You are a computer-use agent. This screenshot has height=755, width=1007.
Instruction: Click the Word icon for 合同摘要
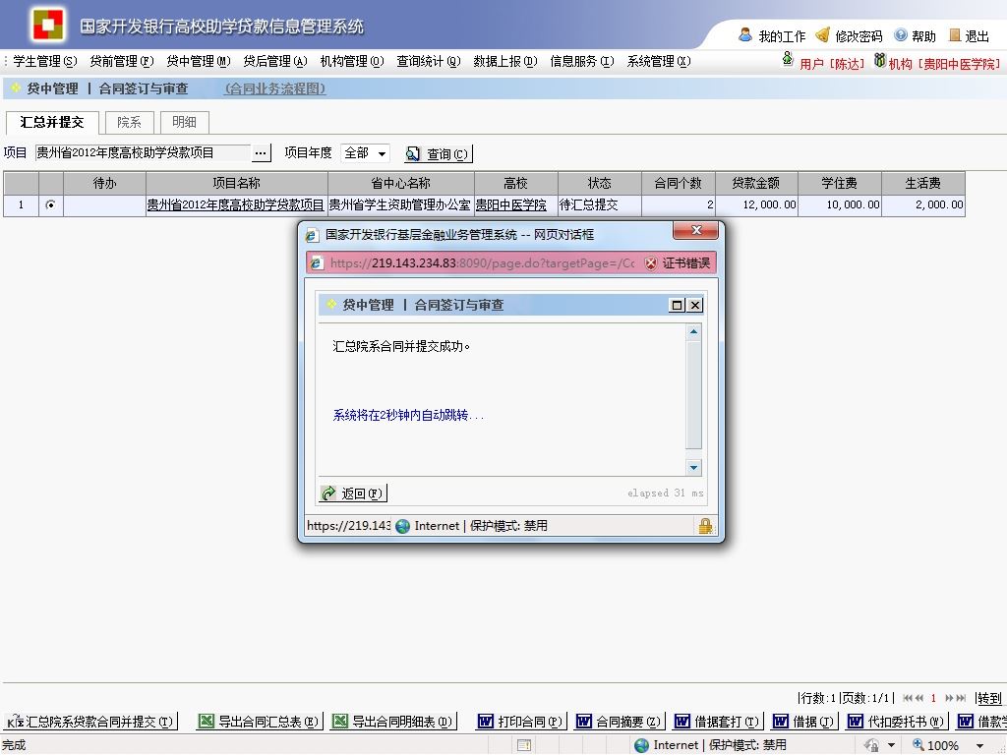click(x=584, y=722)
